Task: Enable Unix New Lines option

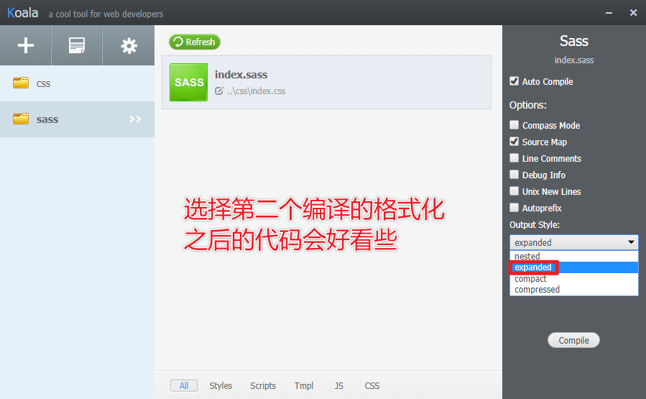Action: (514, 191)
